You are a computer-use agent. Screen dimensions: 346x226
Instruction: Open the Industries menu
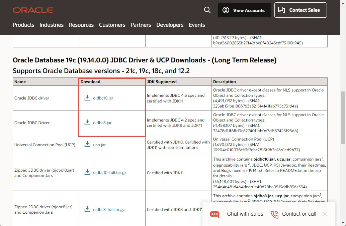coord(52,25)
